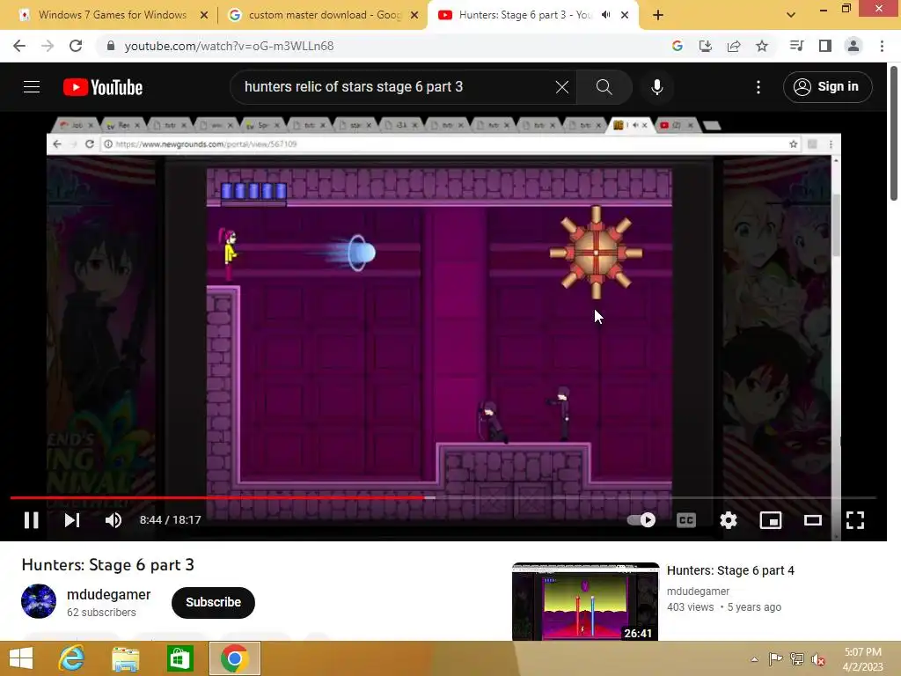Click the Google icon in the address bar
901x676 pixels.
pos(677,46)
